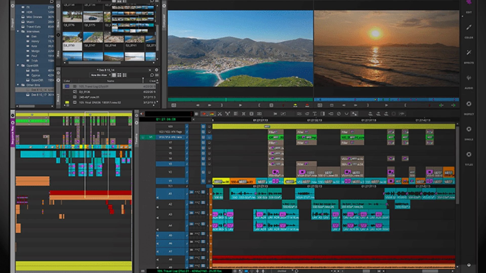This screenshot has height=273, width=486.
Task: Collapse the Interviews folder in the project panel
Action: (18, 31)
